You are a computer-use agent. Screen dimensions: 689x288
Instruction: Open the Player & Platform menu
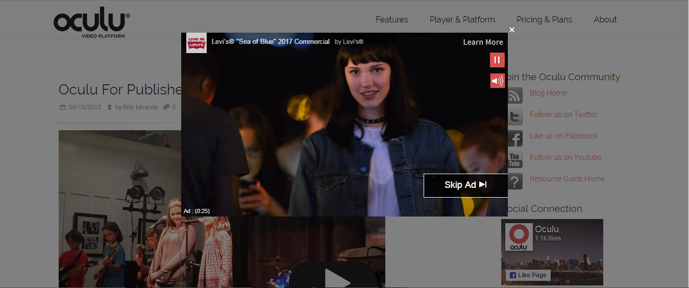462,19
